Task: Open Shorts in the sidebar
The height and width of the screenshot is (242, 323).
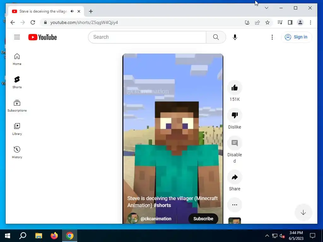Action: [17, 83]
